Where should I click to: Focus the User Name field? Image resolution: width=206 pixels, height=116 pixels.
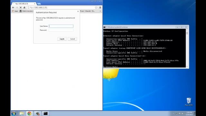click(61, 26)
